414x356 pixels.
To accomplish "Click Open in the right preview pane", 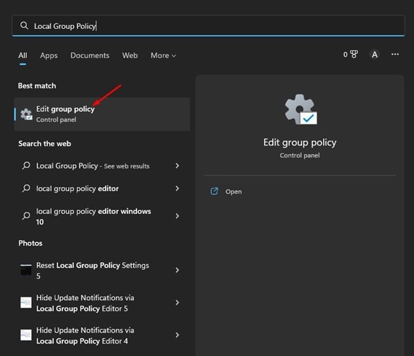I will (233, 191).
